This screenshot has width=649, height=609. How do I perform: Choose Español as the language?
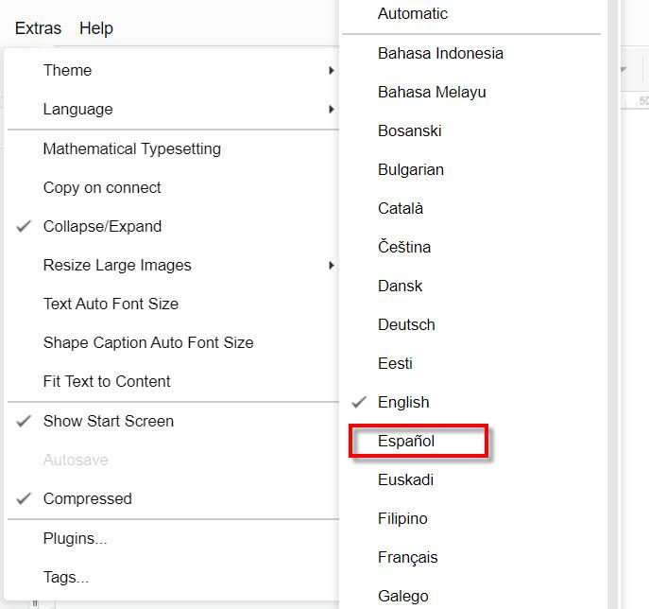406,441
